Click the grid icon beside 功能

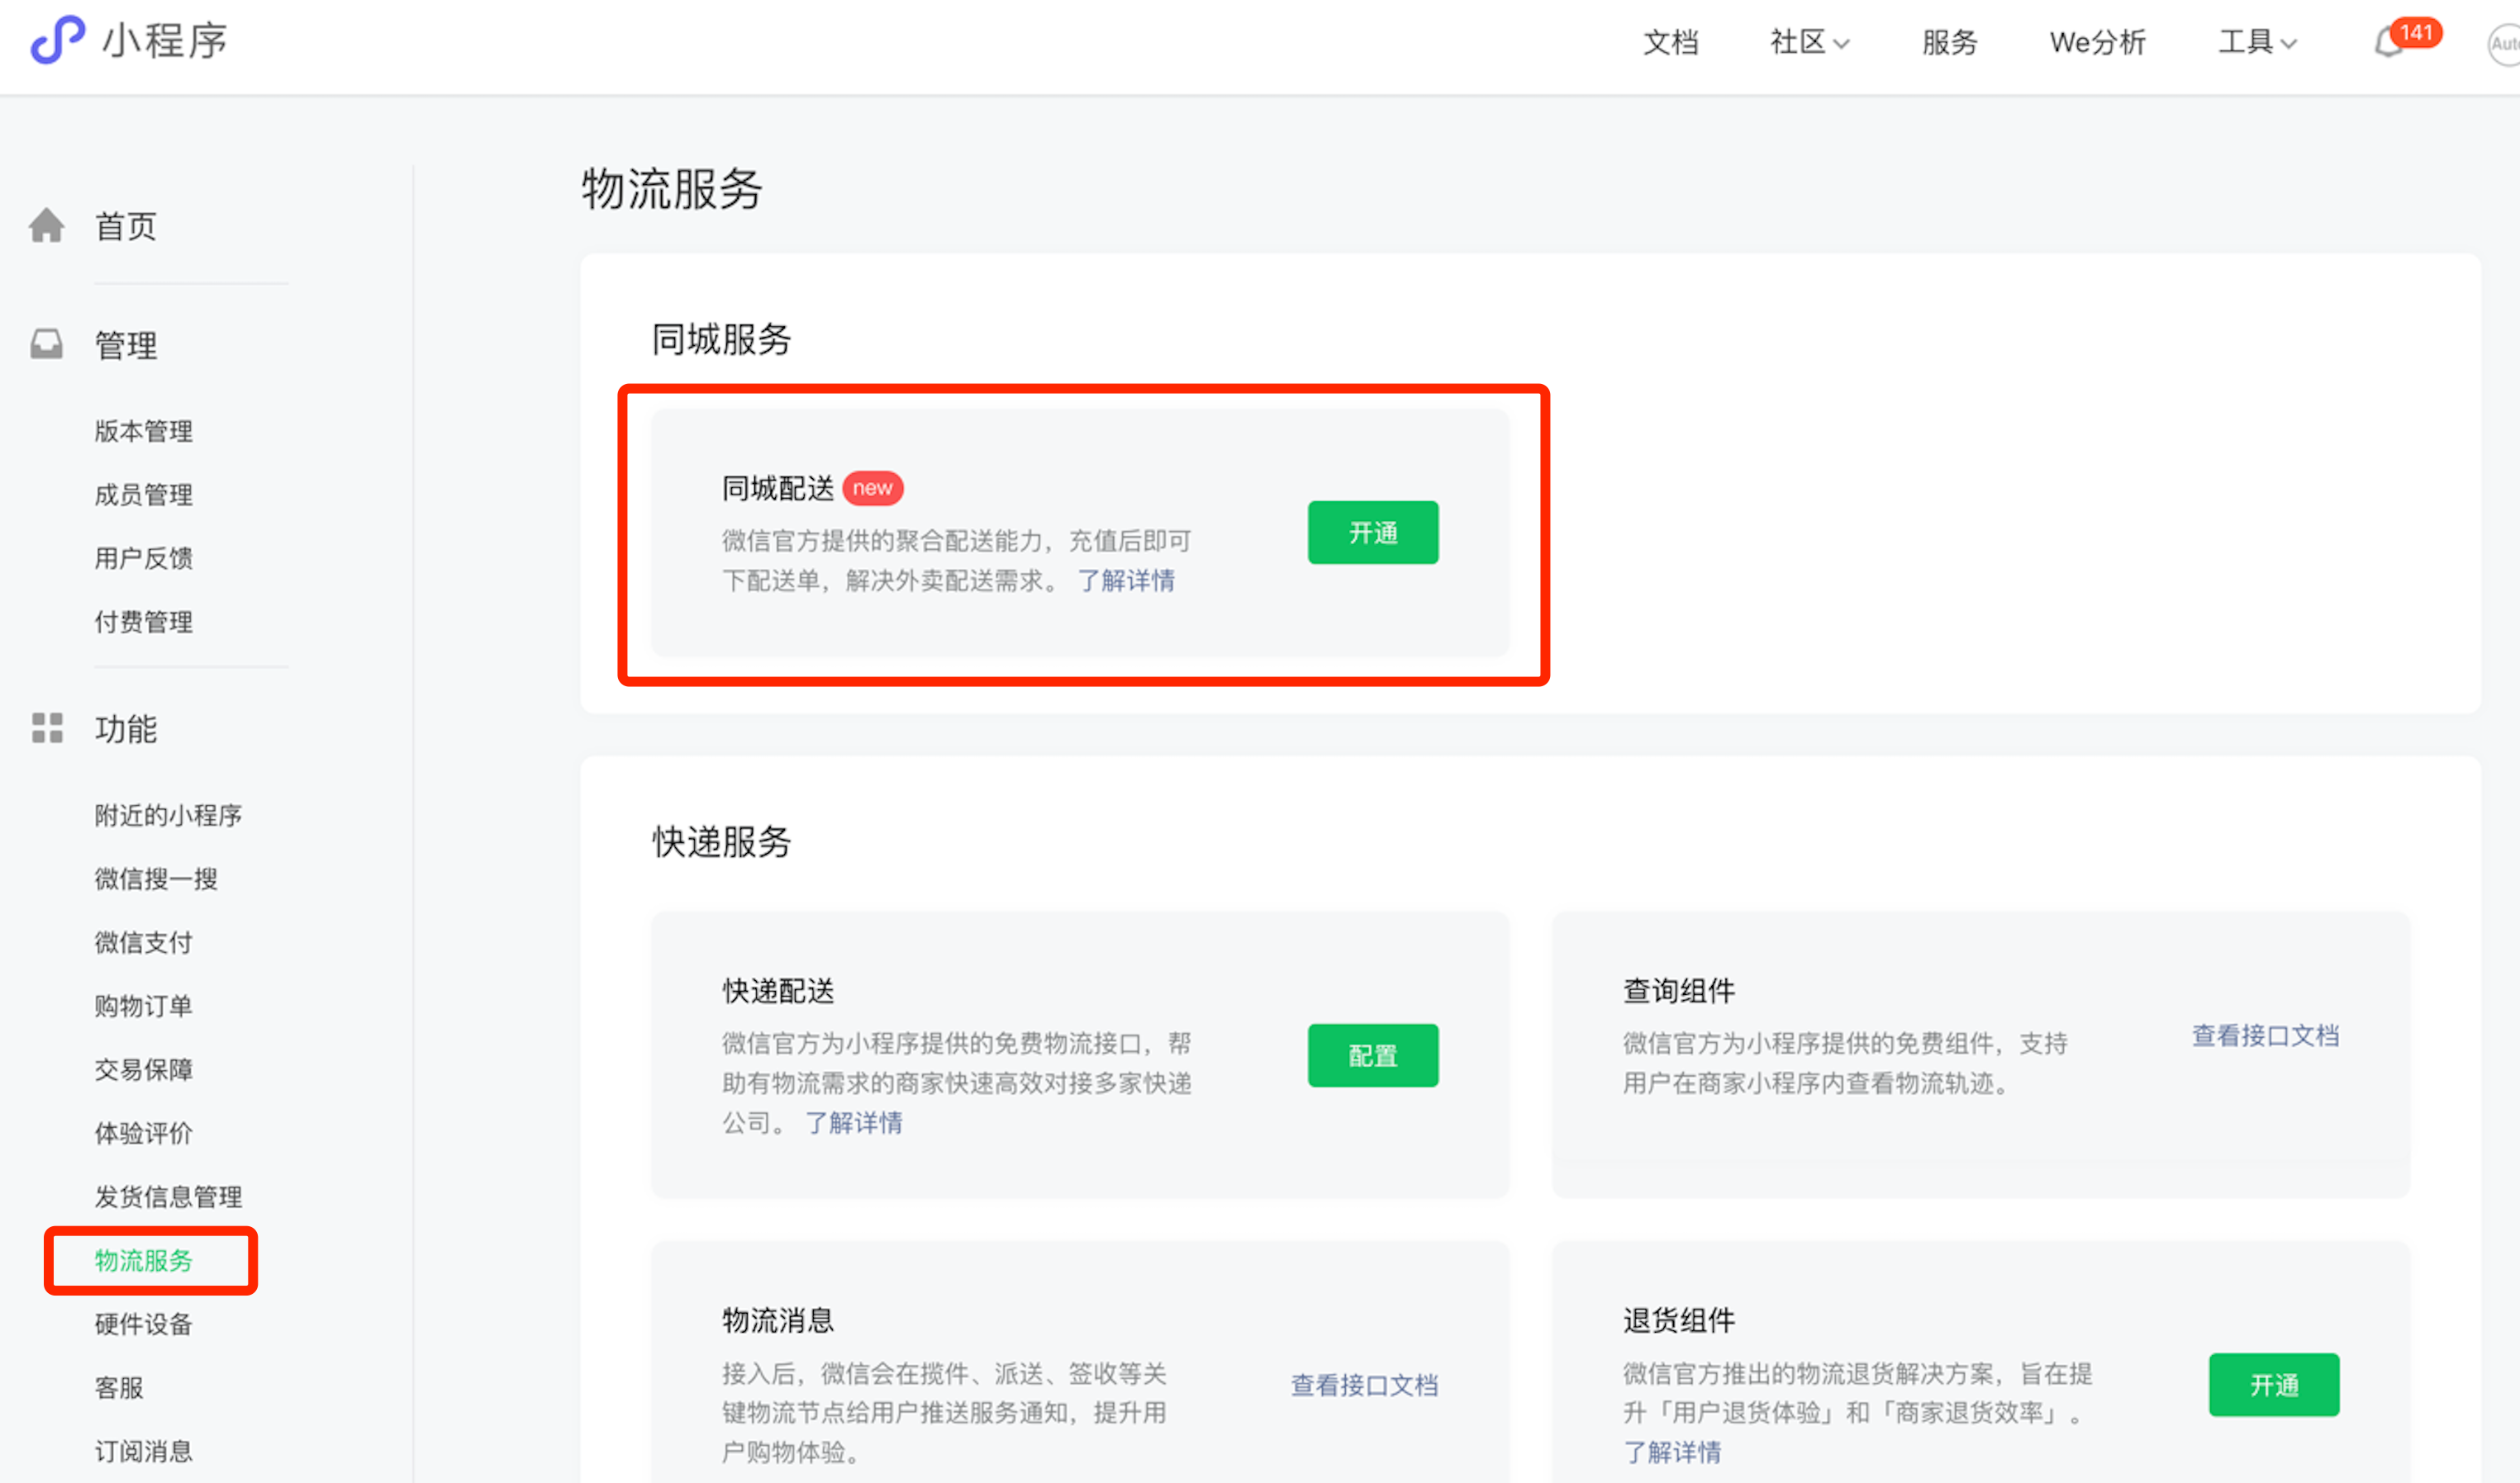click(x=46, y=728)
